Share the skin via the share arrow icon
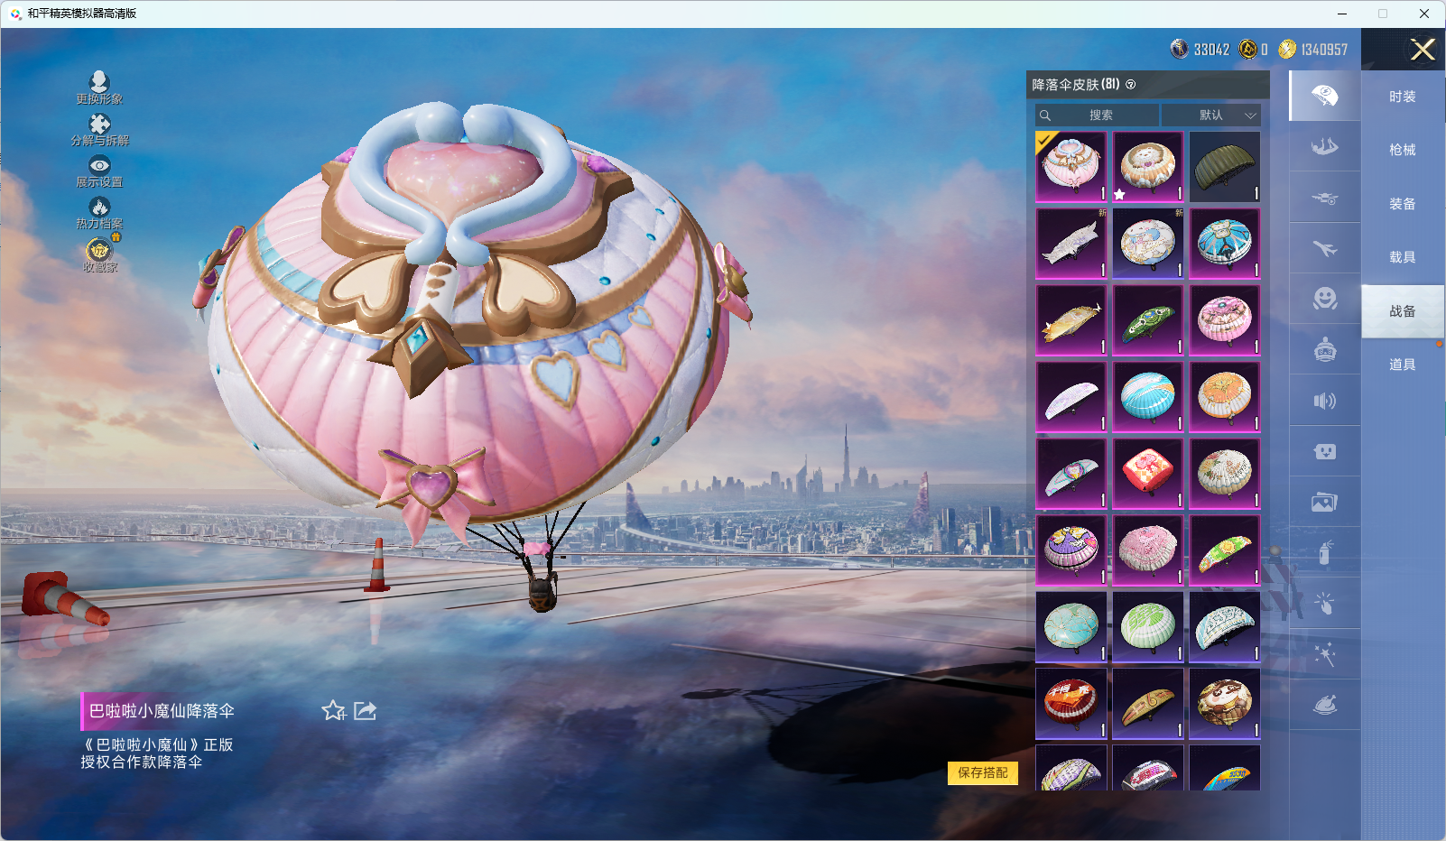Screen dimensions: 1446x841 click(365, 711)
